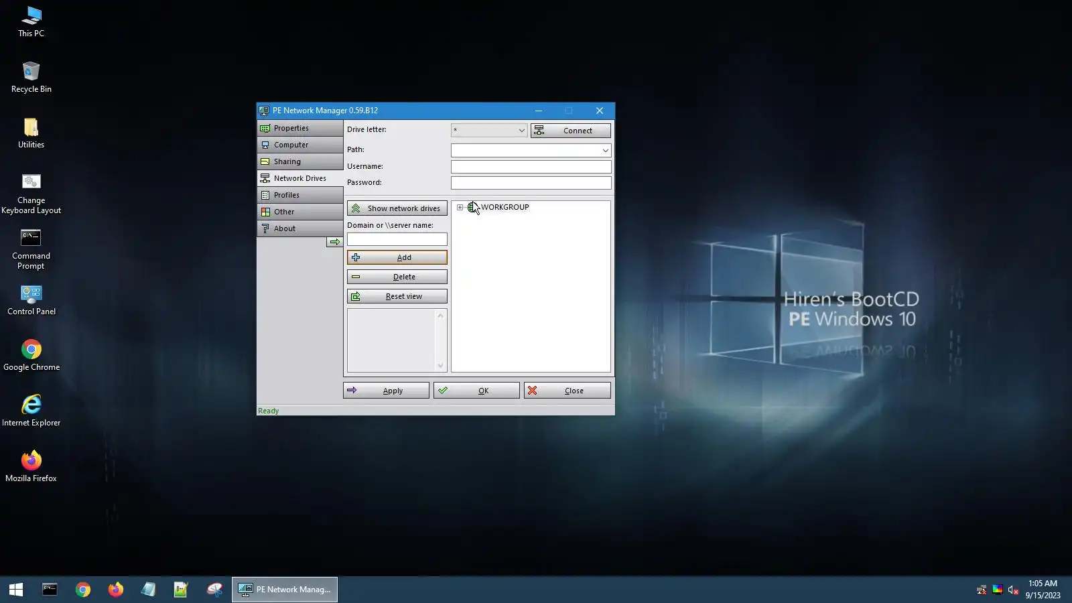This screenshot has width=1072, height=603.
Task: Launch Change Keyboard Layout shortcut
Action: click(31, 194)
